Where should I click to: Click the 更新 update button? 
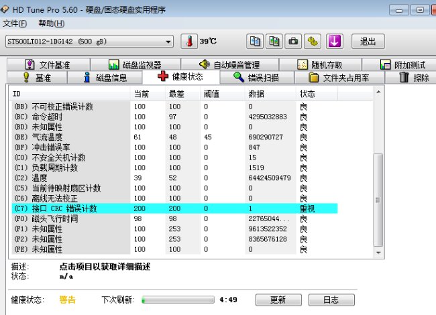click(278, 300)
